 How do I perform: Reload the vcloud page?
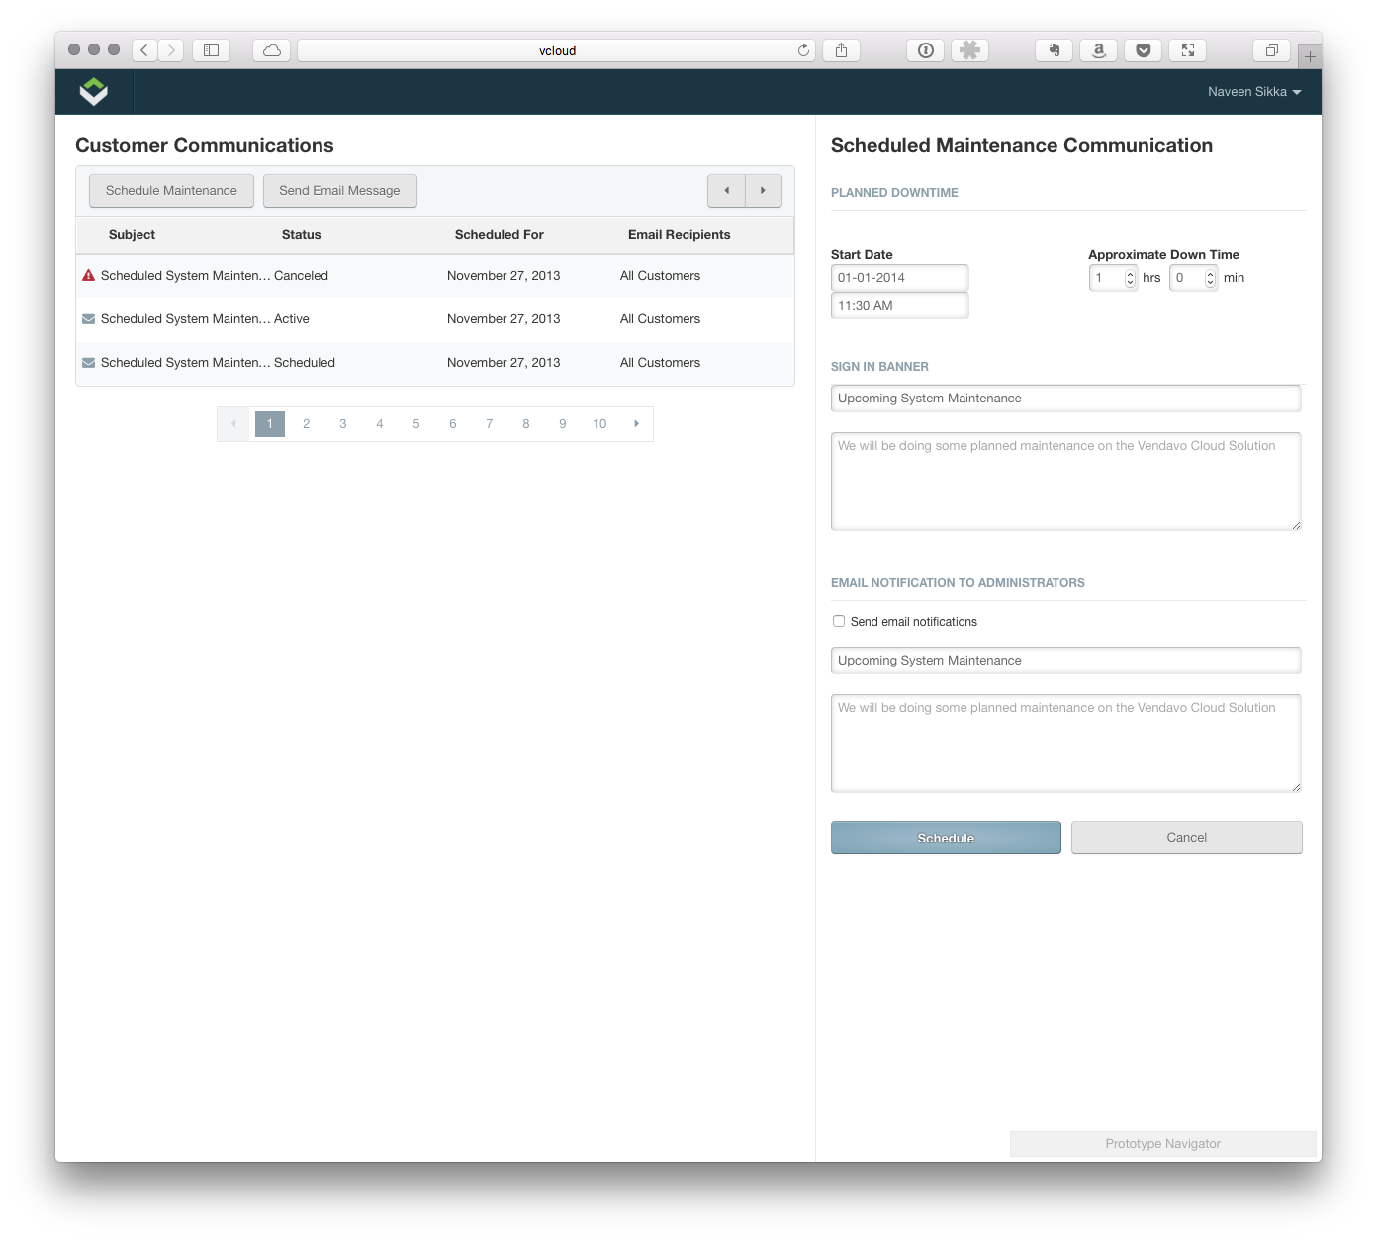(x=803, y=50)
